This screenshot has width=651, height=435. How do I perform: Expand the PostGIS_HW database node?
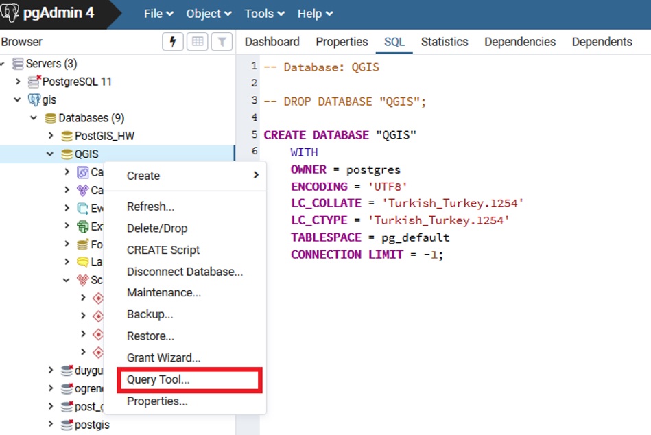click(50, 136)
